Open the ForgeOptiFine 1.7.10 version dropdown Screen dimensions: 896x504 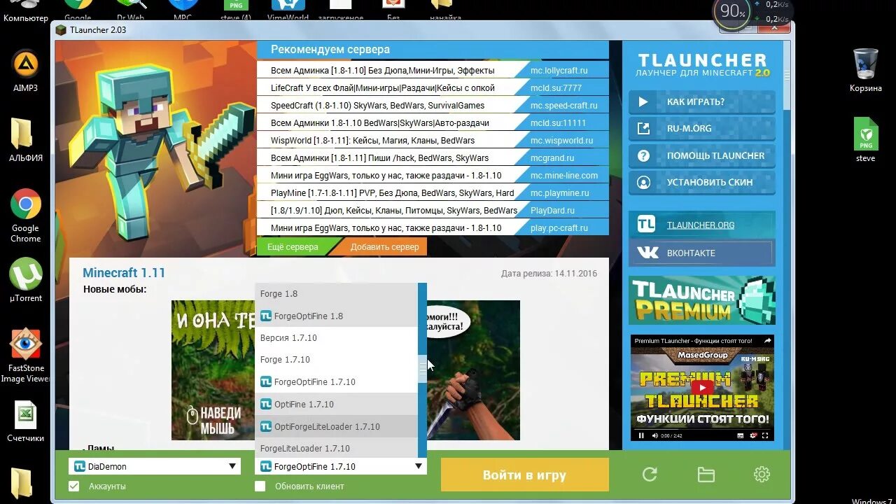click(x=341, y=466)
